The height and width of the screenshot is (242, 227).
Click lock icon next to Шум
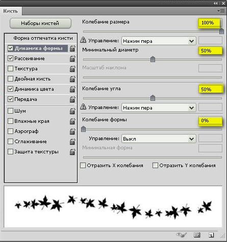point(72,111)
